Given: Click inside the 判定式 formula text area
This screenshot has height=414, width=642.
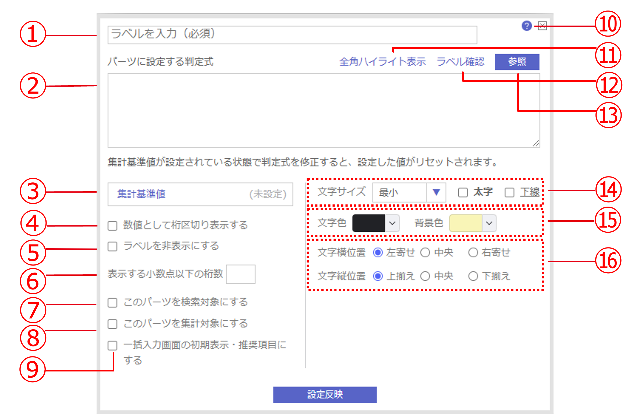Looking at the screenshot, I should (323, 110).
